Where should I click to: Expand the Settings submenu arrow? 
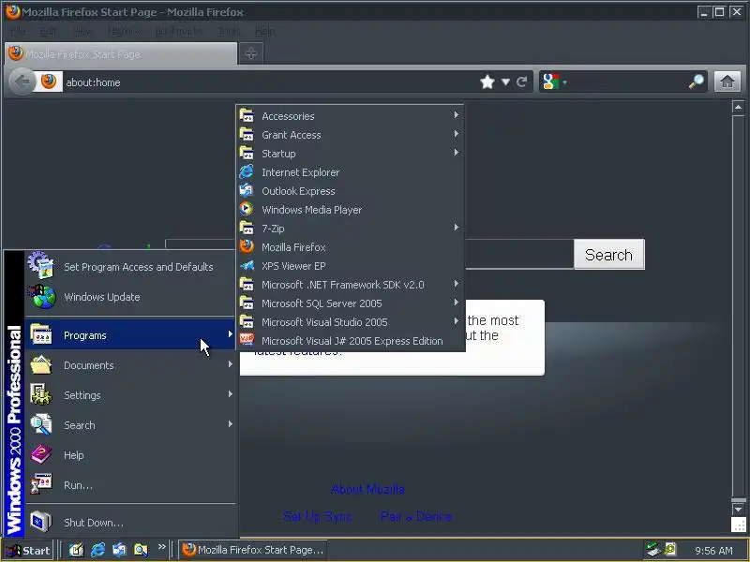click(x=230, y=394)
